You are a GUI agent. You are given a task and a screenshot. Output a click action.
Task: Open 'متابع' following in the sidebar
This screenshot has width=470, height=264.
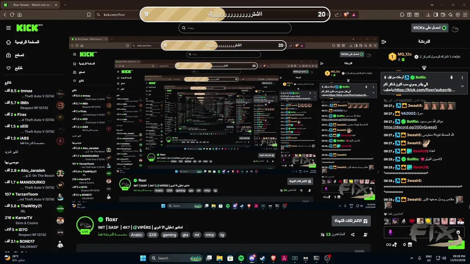coord(14,68)
